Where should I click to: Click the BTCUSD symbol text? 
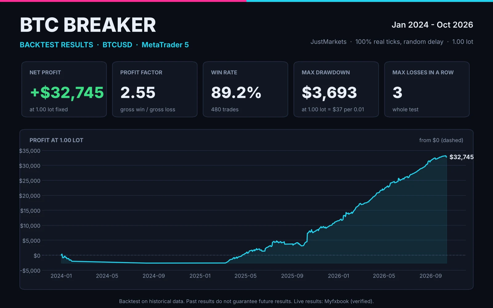117,45
